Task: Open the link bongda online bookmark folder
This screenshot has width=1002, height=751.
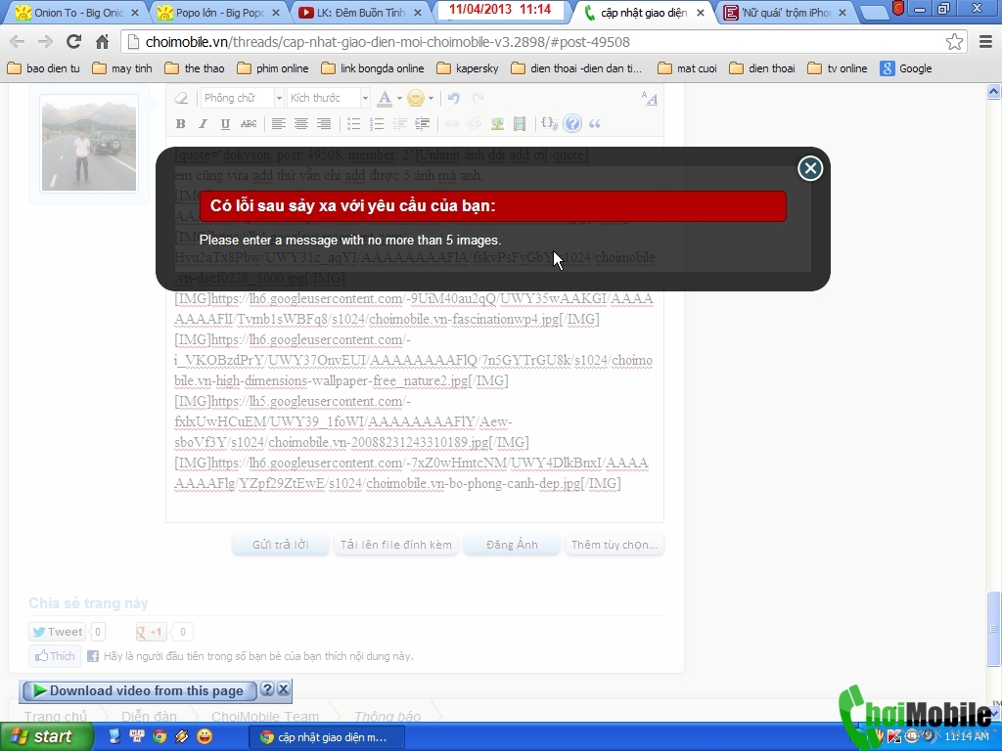Action: tap(373, 68)
